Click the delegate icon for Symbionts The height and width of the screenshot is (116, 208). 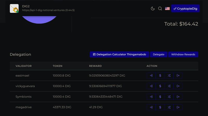pyautogui.click(x=151, y=97)
